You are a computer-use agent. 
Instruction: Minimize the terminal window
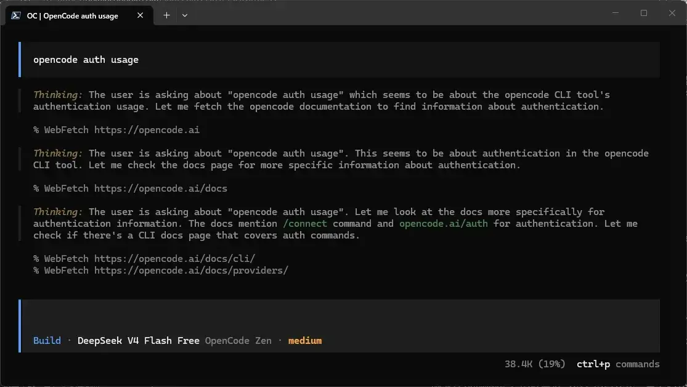click(x=616, y=13)
